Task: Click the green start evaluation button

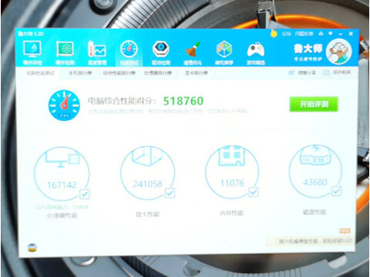Action: (x=314, y=104)
